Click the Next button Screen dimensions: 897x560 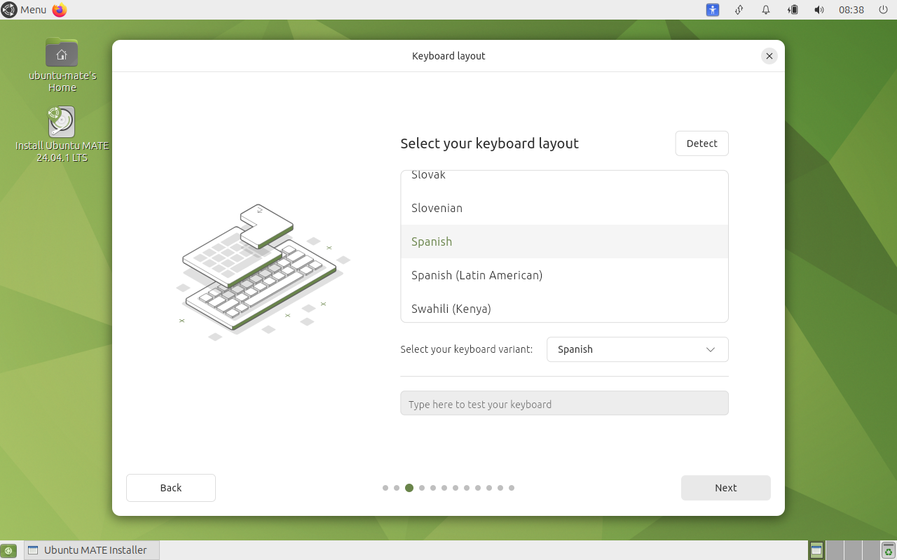coord(725,488)
